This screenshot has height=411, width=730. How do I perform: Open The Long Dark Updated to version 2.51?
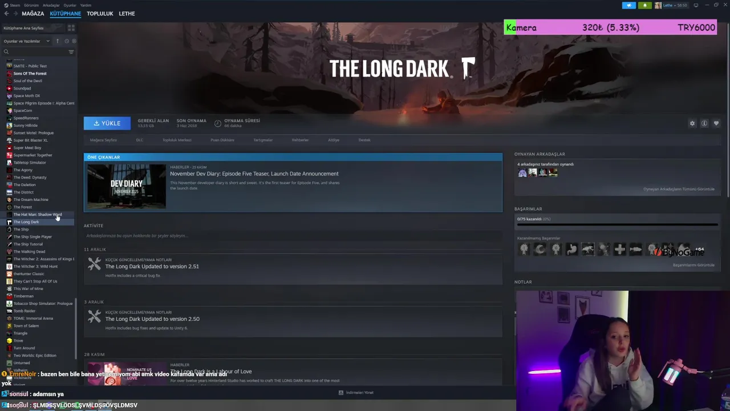152,267
